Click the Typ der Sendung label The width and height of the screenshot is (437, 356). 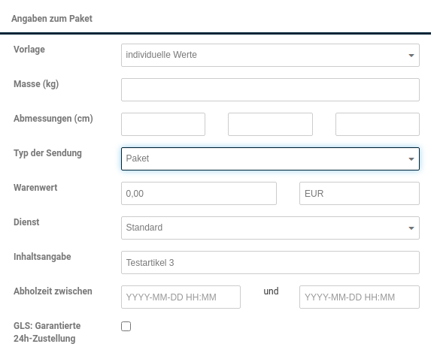coord(47,153)
